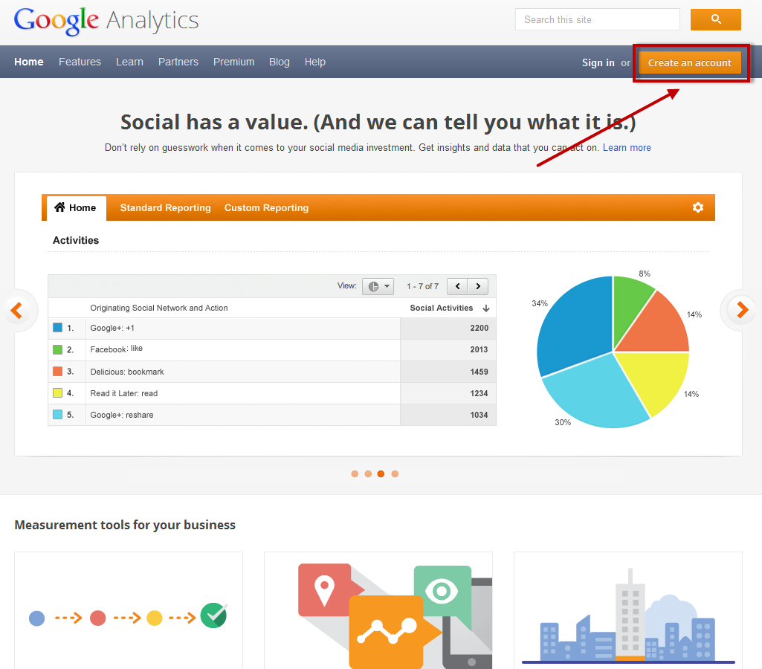Switch to Standard Reporting tab
Image resolution: width=762 pixels, height=669 pixels.
165,208
